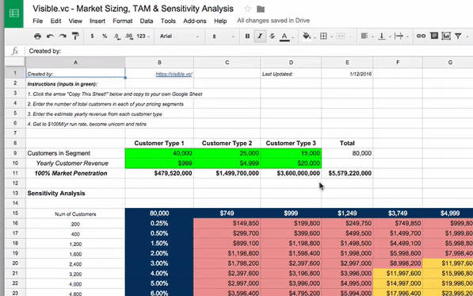Toggle italic formatting
The image size is (473, 296).
(x=260, y=37)
